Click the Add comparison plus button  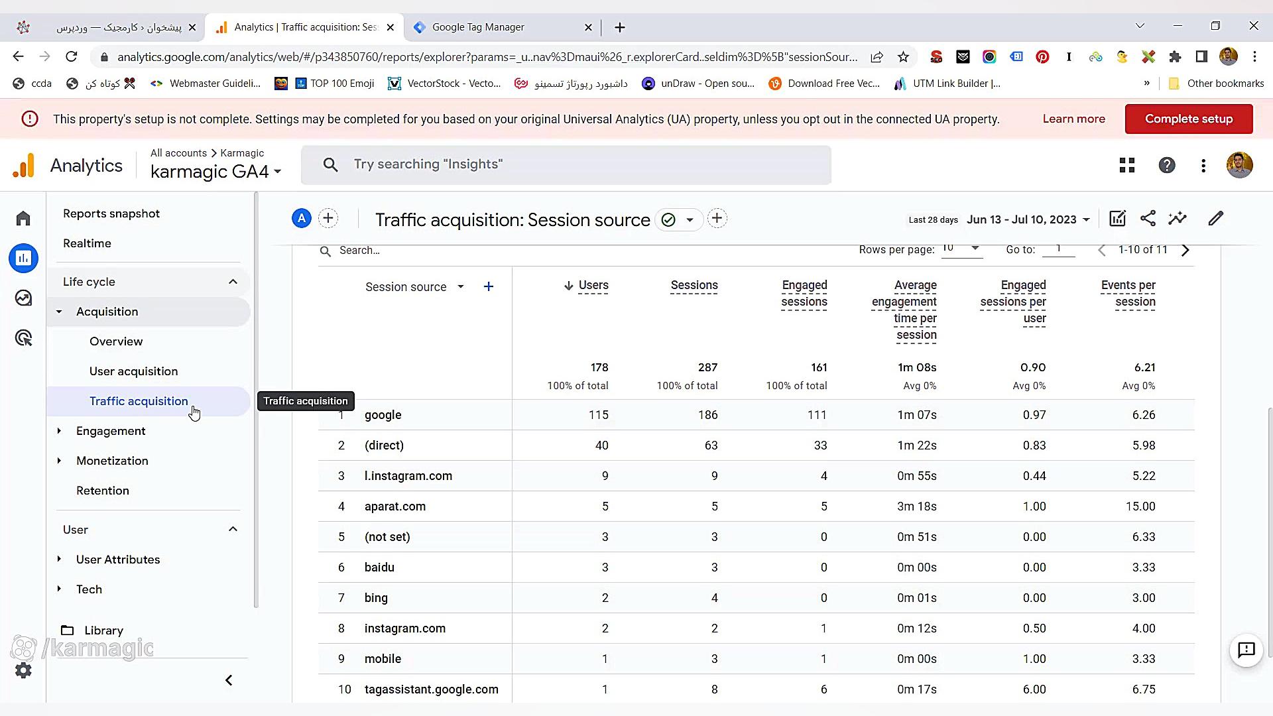[x=328, y=219]
